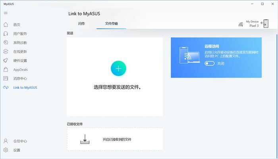Click the green plus add-file button
Viewport: 278px width, 159px height.
tap(118, 68)
